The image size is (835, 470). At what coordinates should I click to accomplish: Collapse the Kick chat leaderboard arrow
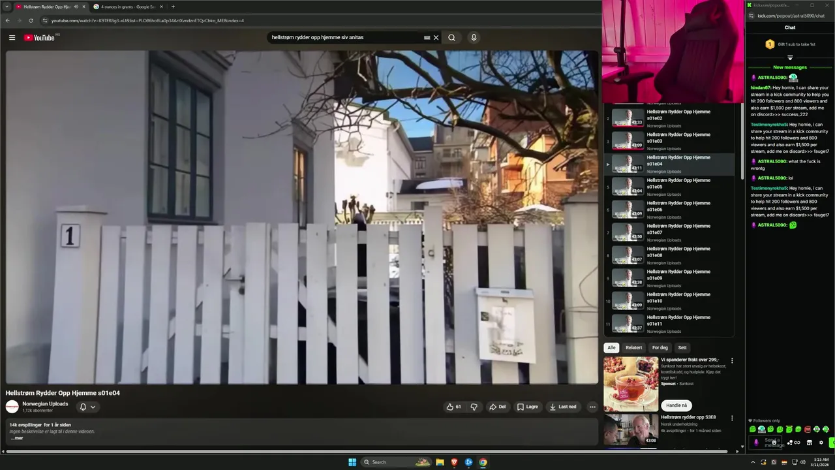(x=790, y=57)
